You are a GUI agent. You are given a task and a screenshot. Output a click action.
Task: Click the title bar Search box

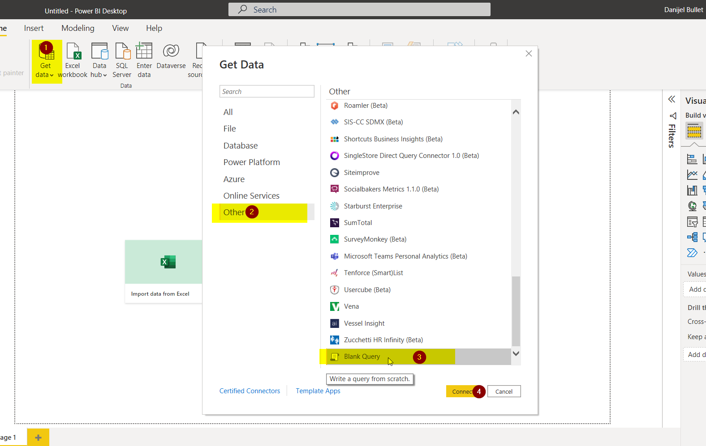click(x=359, y=9)
